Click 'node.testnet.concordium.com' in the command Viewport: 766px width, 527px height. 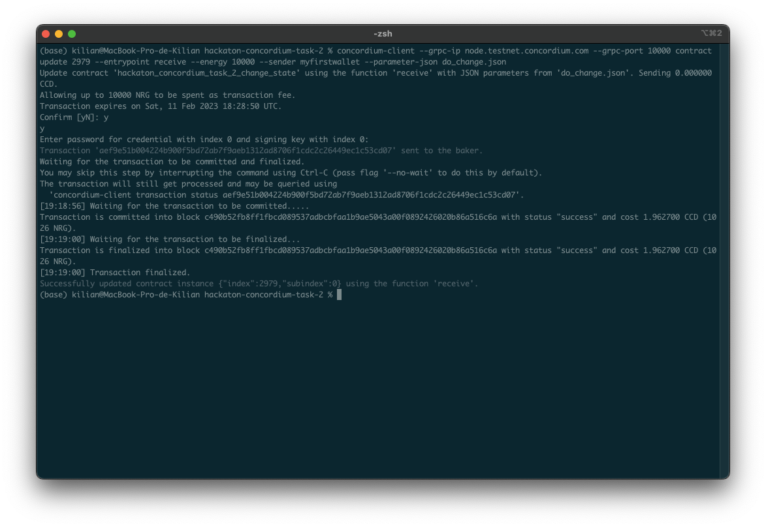[x=526, y=51]
